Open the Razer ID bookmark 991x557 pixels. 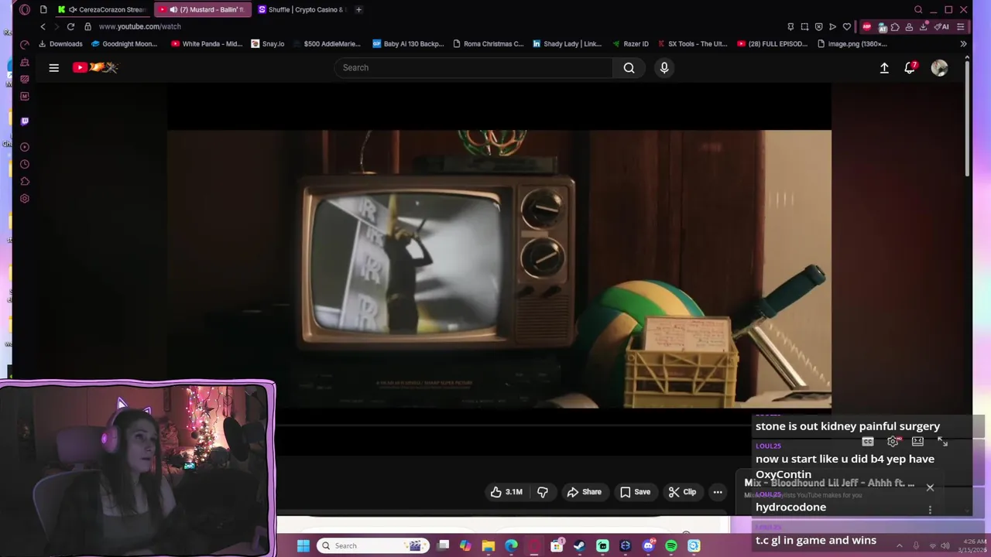(630, 44)
